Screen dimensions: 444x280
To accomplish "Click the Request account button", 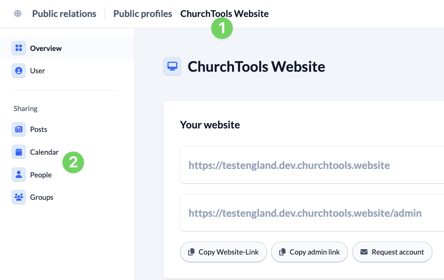I will [392, 252].
